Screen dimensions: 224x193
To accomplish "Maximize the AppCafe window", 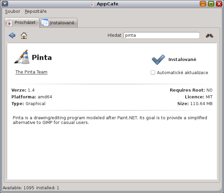I will (x=211, y=4).
